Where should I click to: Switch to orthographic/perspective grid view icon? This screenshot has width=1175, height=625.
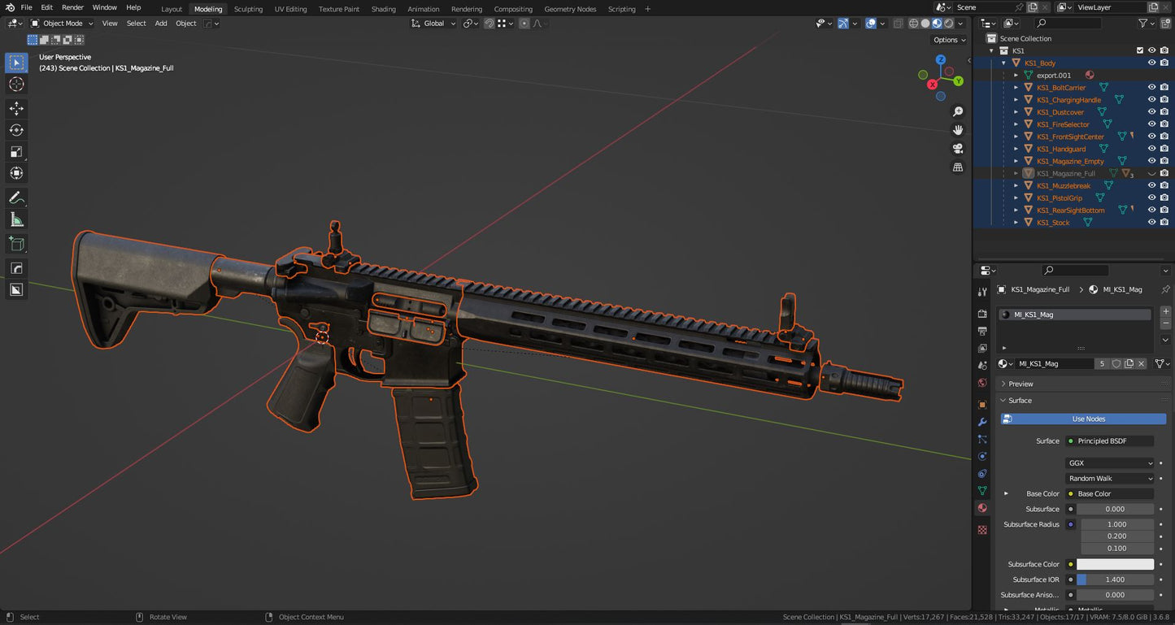(x=958, y=167)
